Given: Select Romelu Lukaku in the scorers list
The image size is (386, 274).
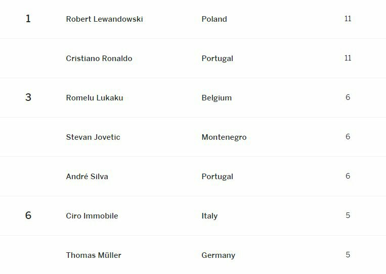Looking at the screenshot, I should (x=94, y=98).
